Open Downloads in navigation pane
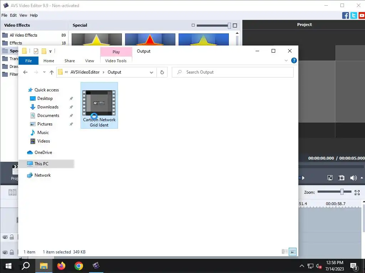Image resolution: width=365 pixels, height=273 pixels. pos(48,107)
